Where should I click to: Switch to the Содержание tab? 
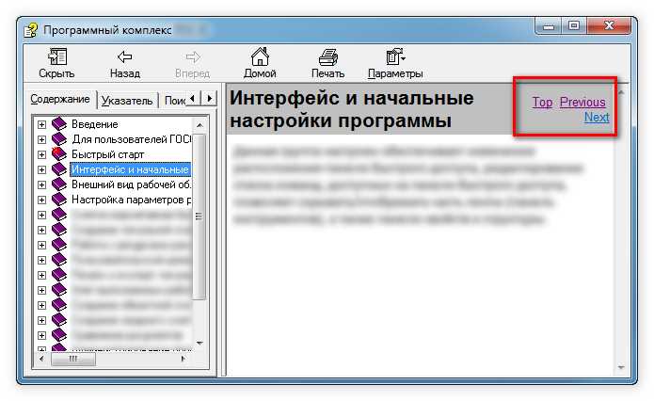pyautogui.click(x=60, y=100)
